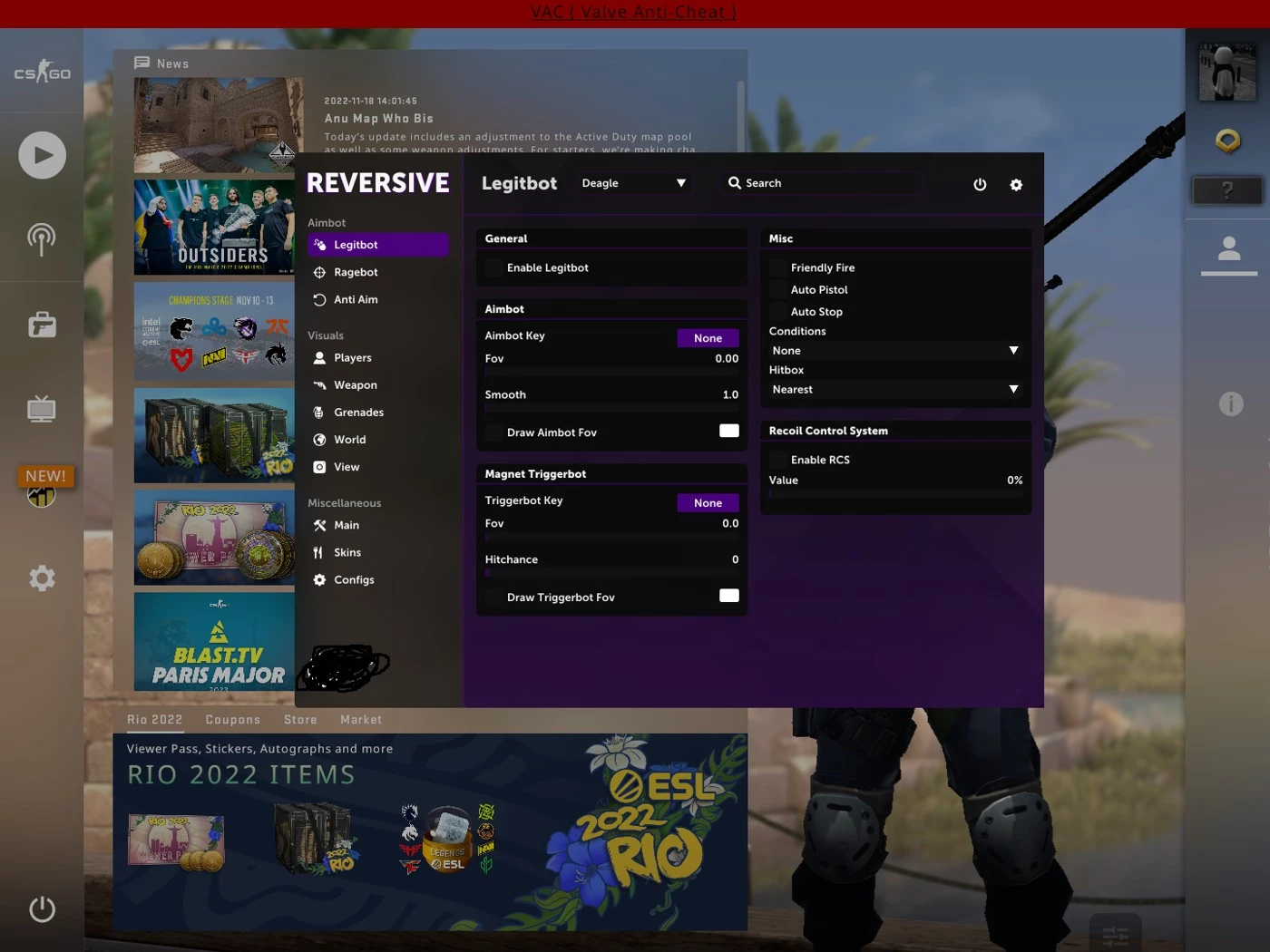Screen dimensions: 1270x952
Task: Open Grenades visuals section
Action: (378, 413)
